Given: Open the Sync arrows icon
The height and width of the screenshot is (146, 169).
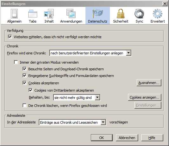Looking at the screenshot, I should click(x=139, y=14).
